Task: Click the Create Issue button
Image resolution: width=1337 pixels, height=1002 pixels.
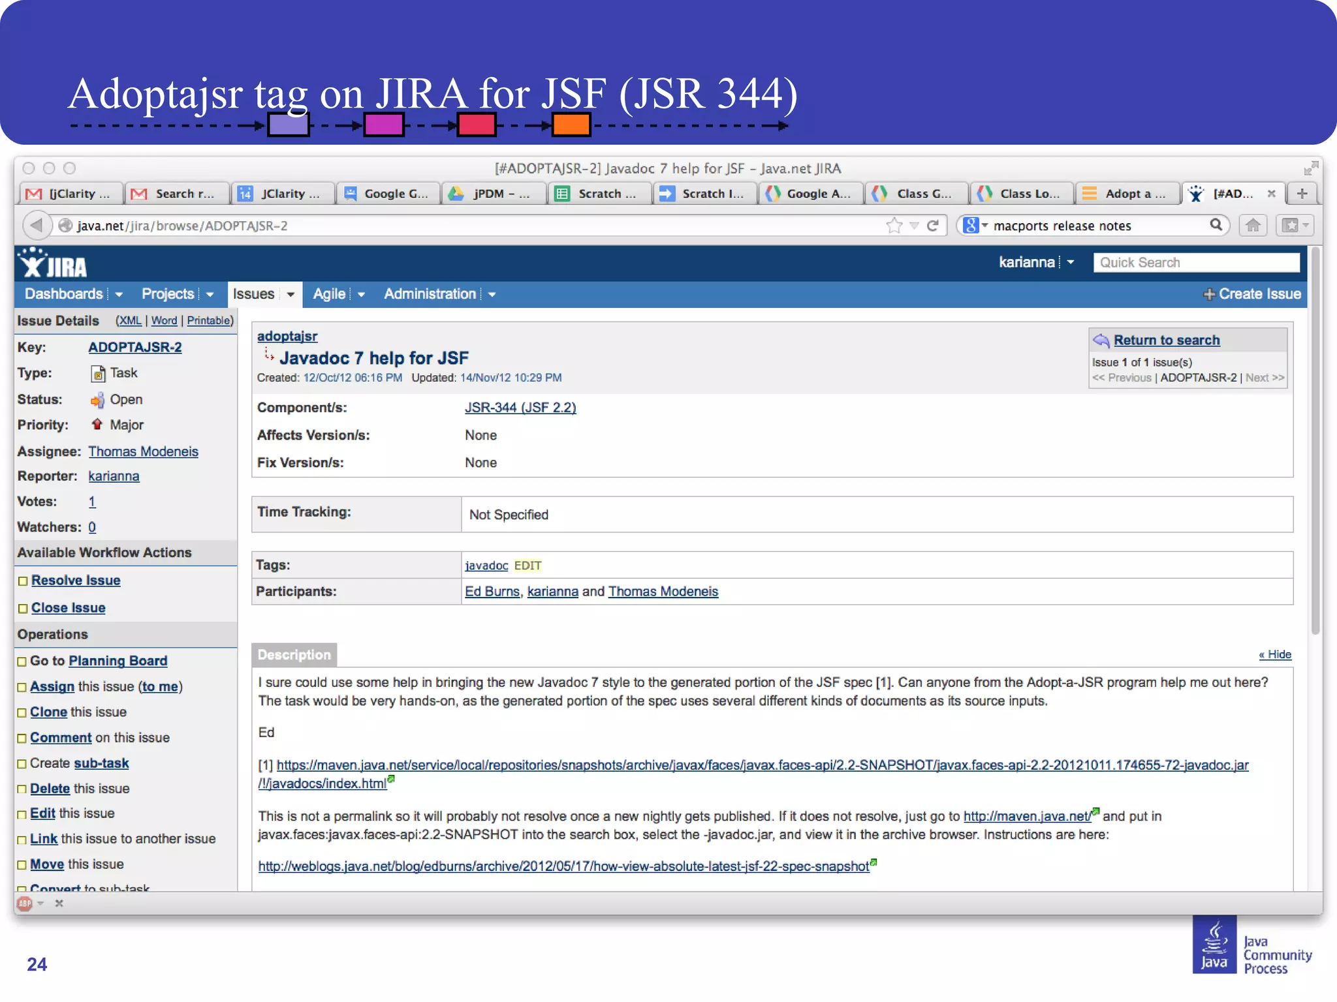Action: click(1252, 294)
